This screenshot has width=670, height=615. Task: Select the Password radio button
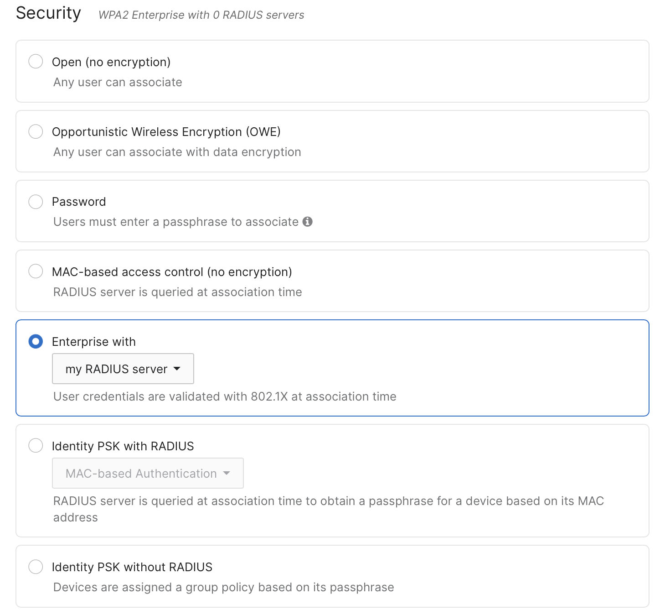(x=36, y=201)
